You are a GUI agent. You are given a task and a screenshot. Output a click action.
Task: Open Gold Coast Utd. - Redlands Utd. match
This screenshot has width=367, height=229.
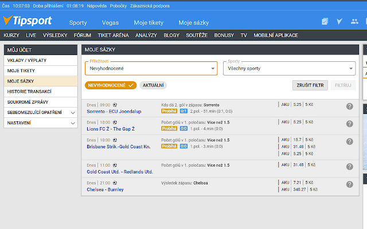click(120, 172)
